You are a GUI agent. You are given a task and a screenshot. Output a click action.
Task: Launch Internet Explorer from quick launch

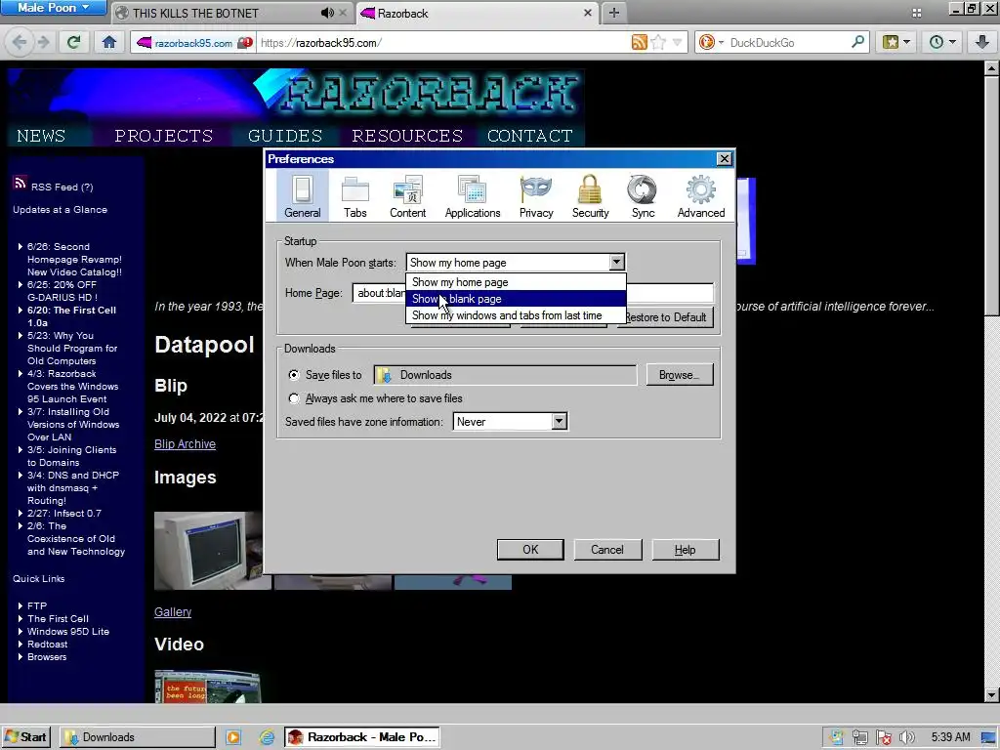click(x=267, y=737)
